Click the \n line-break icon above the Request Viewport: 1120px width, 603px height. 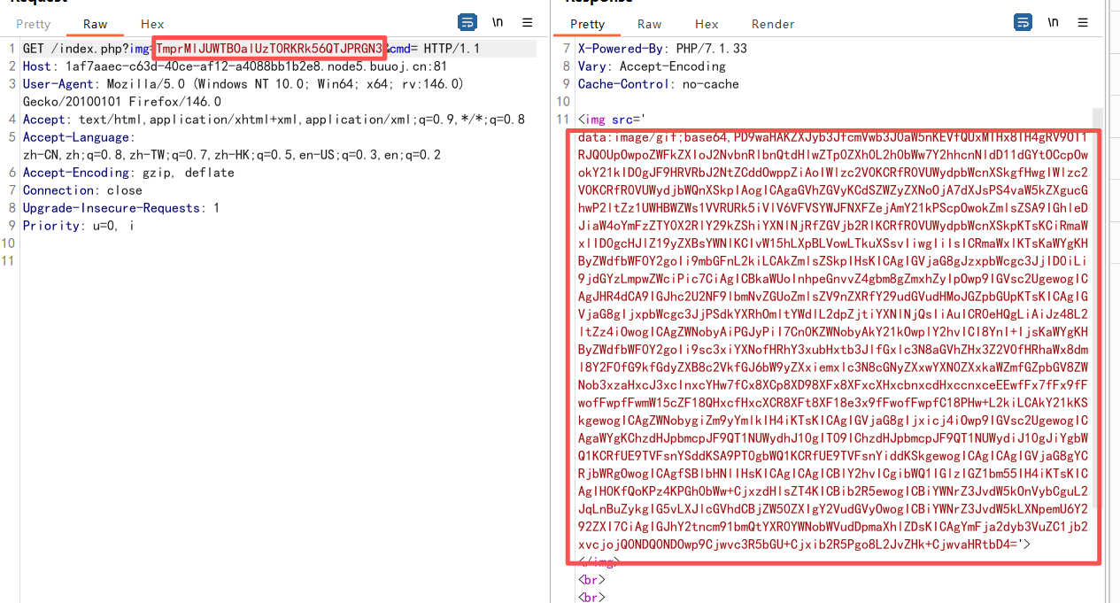point(498,23)
